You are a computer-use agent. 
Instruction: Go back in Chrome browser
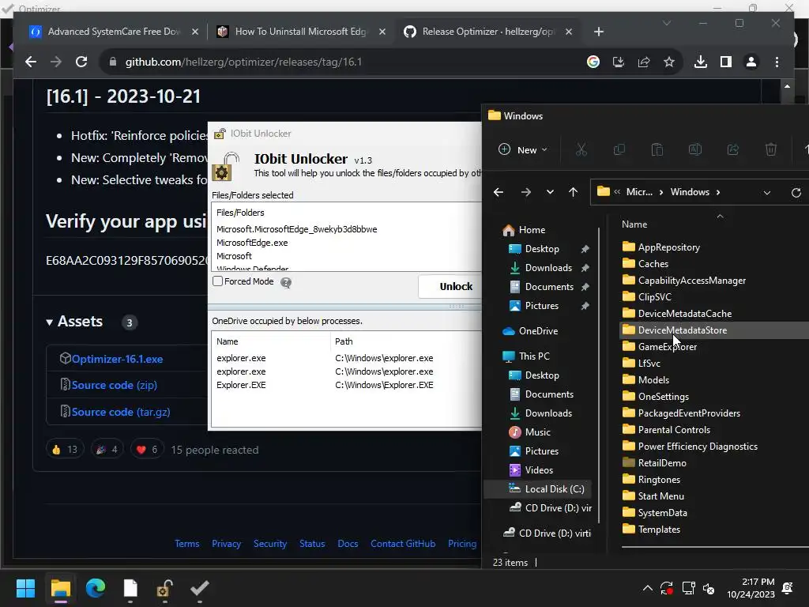coord(31,62)
